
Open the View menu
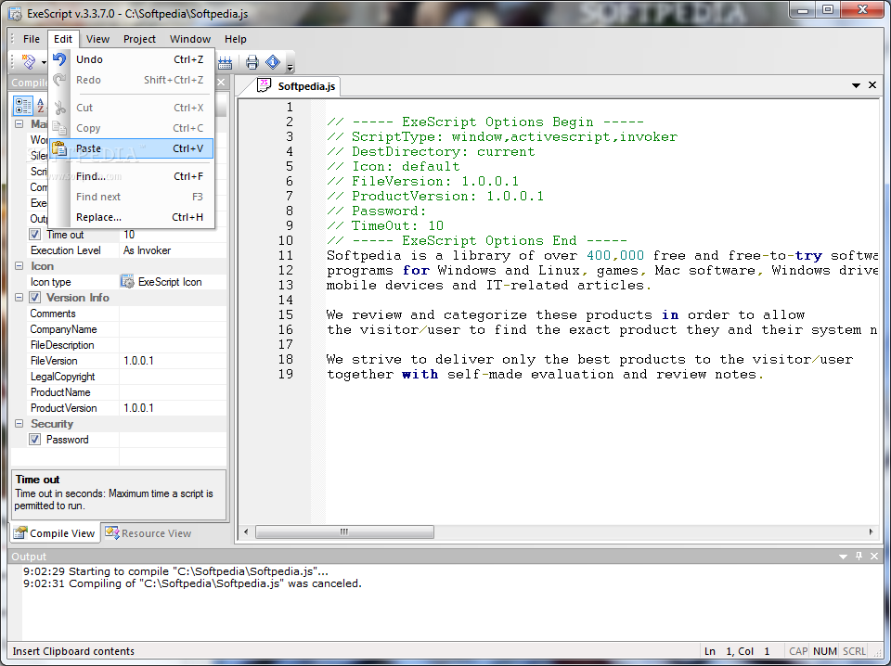point(97,39)
